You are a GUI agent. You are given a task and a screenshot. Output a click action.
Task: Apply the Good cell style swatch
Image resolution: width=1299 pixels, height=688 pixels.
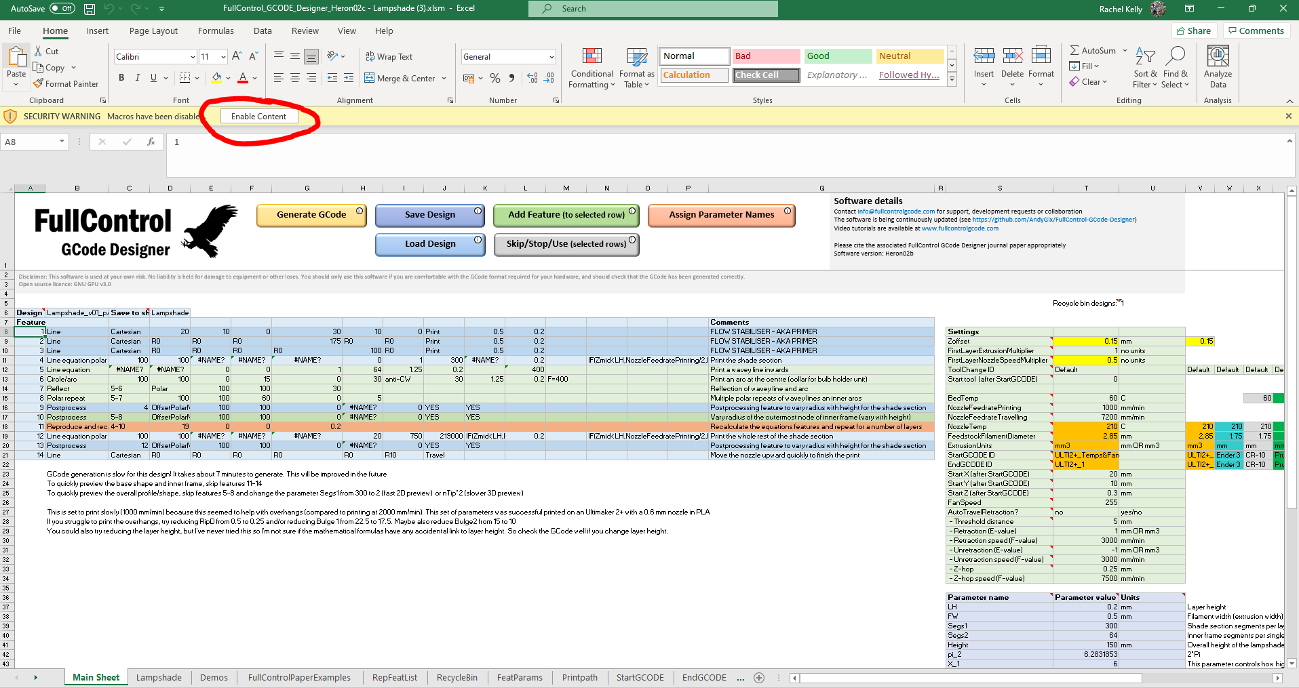837,56
